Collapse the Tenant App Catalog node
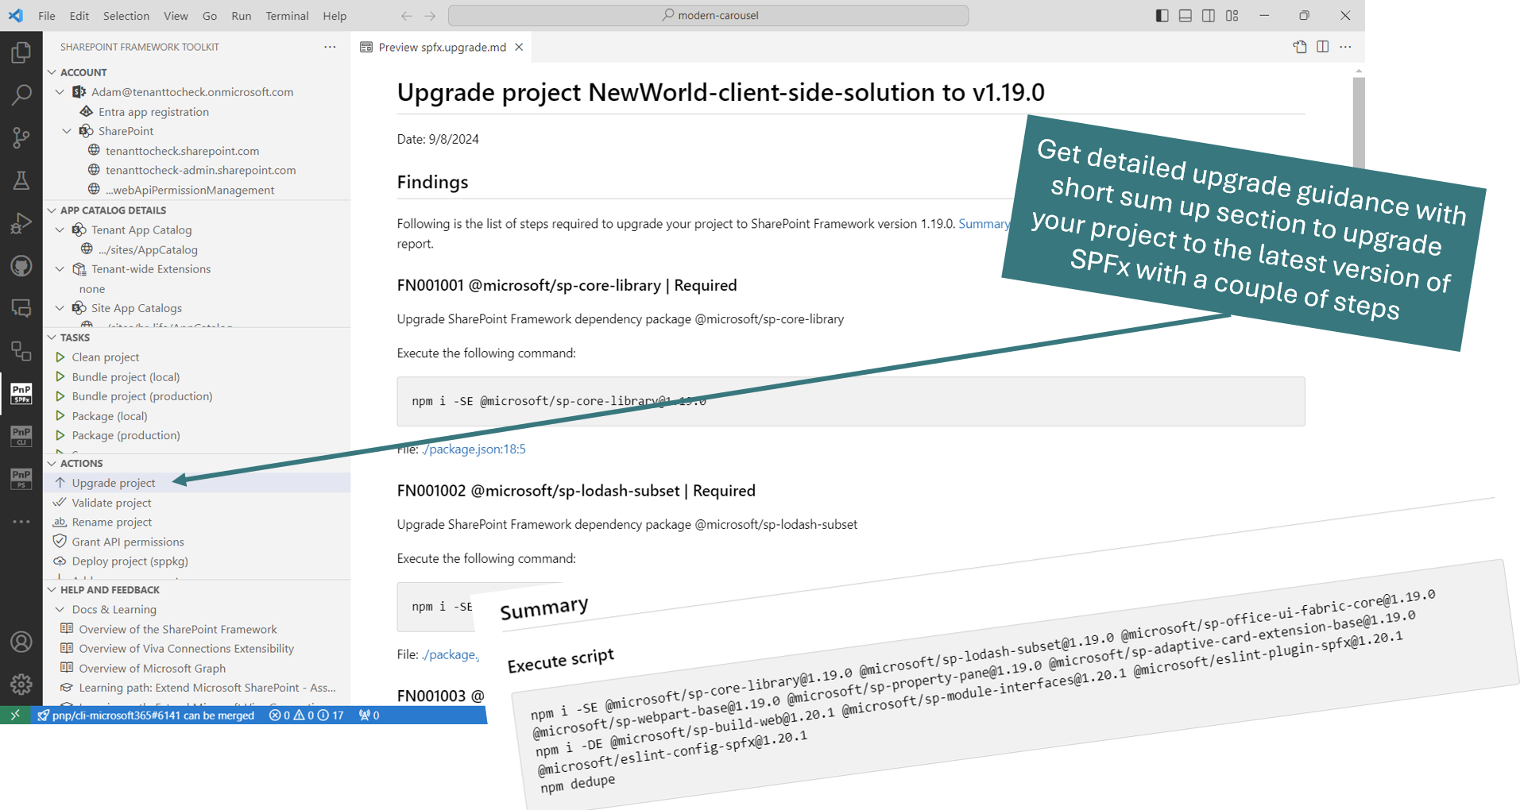Screen dimensions: 1524x810 coord(60,229)
